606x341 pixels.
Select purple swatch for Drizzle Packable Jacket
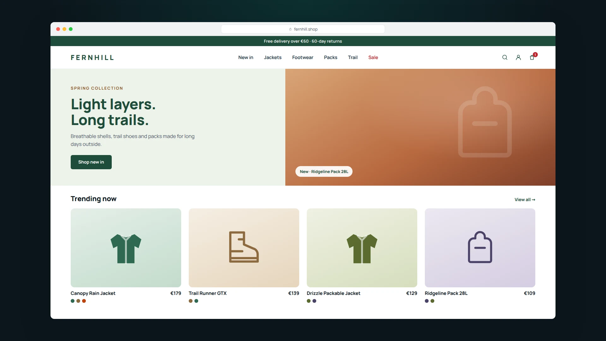tap(314, 301)
